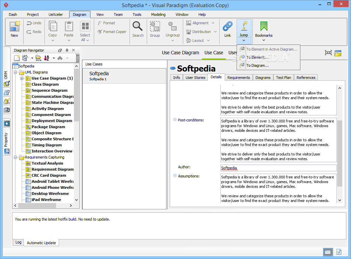Switch to the Requirements tab

point(239,78)
